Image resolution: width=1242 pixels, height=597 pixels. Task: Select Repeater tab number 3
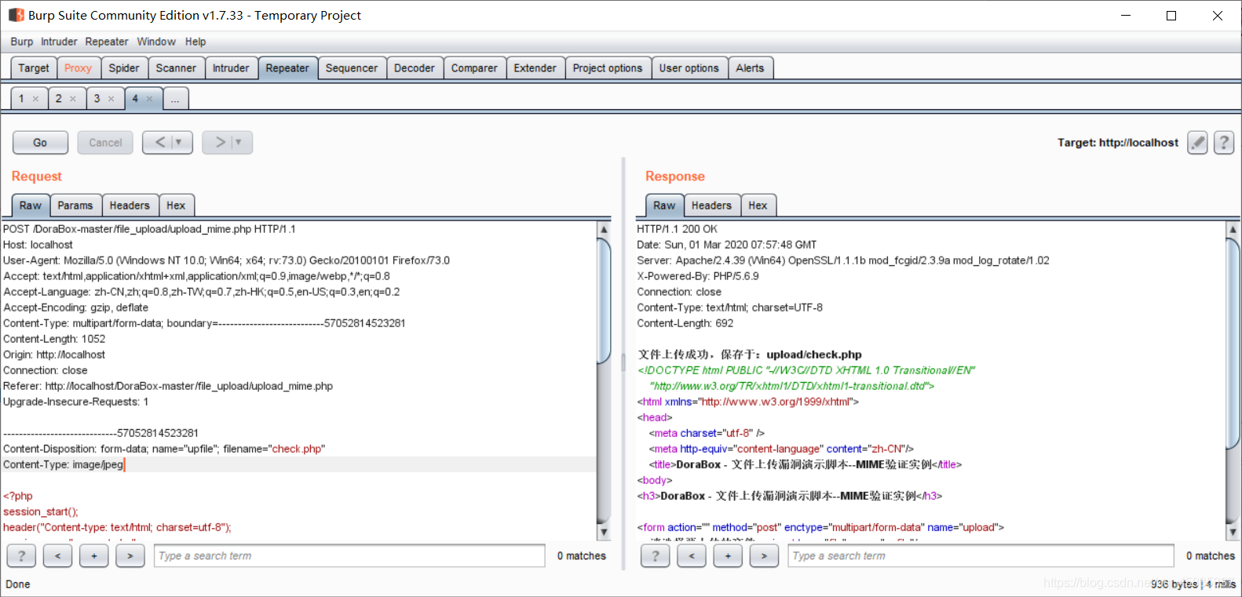tap(97, 99)
